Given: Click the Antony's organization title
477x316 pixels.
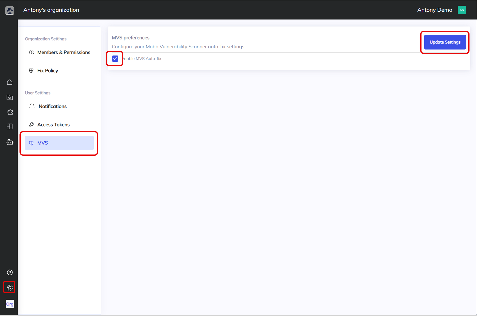Looking at the screenshot, I should [51, 10].
